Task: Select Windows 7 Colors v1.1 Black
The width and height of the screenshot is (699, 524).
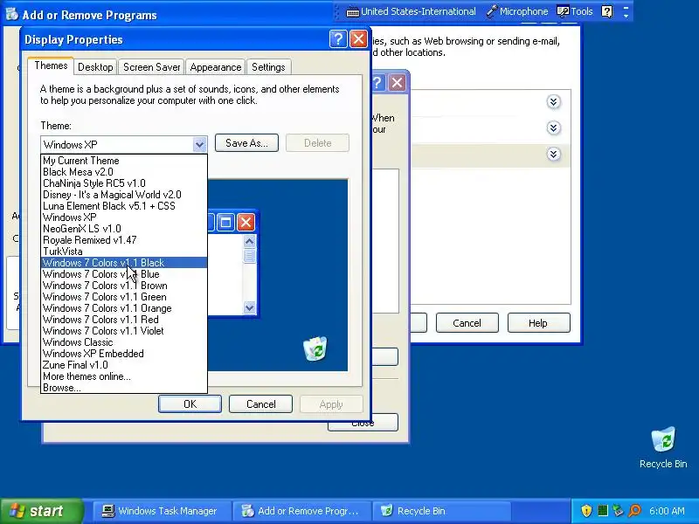Action: (124, 263)
